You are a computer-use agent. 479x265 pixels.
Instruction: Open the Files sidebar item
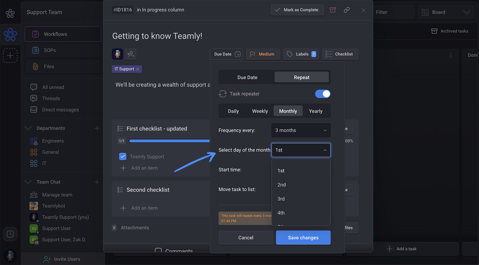click(63, 67)
